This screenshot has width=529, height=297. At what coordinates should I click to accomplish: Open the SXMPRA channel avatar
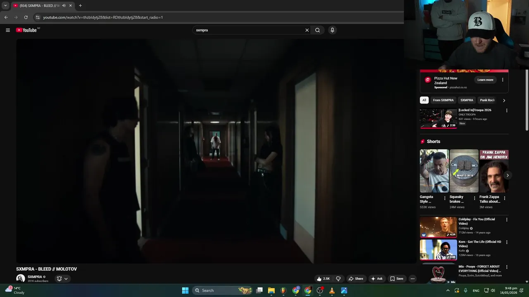coord(20,279)
